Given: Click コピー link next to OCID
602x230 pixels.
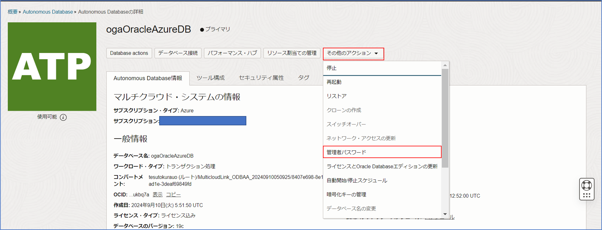Looking at the screenshot, I should (173, 195).
